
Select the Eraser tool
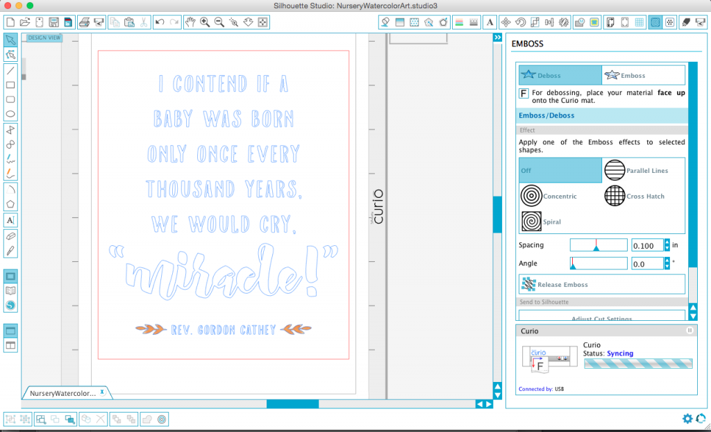click(10, 236)
